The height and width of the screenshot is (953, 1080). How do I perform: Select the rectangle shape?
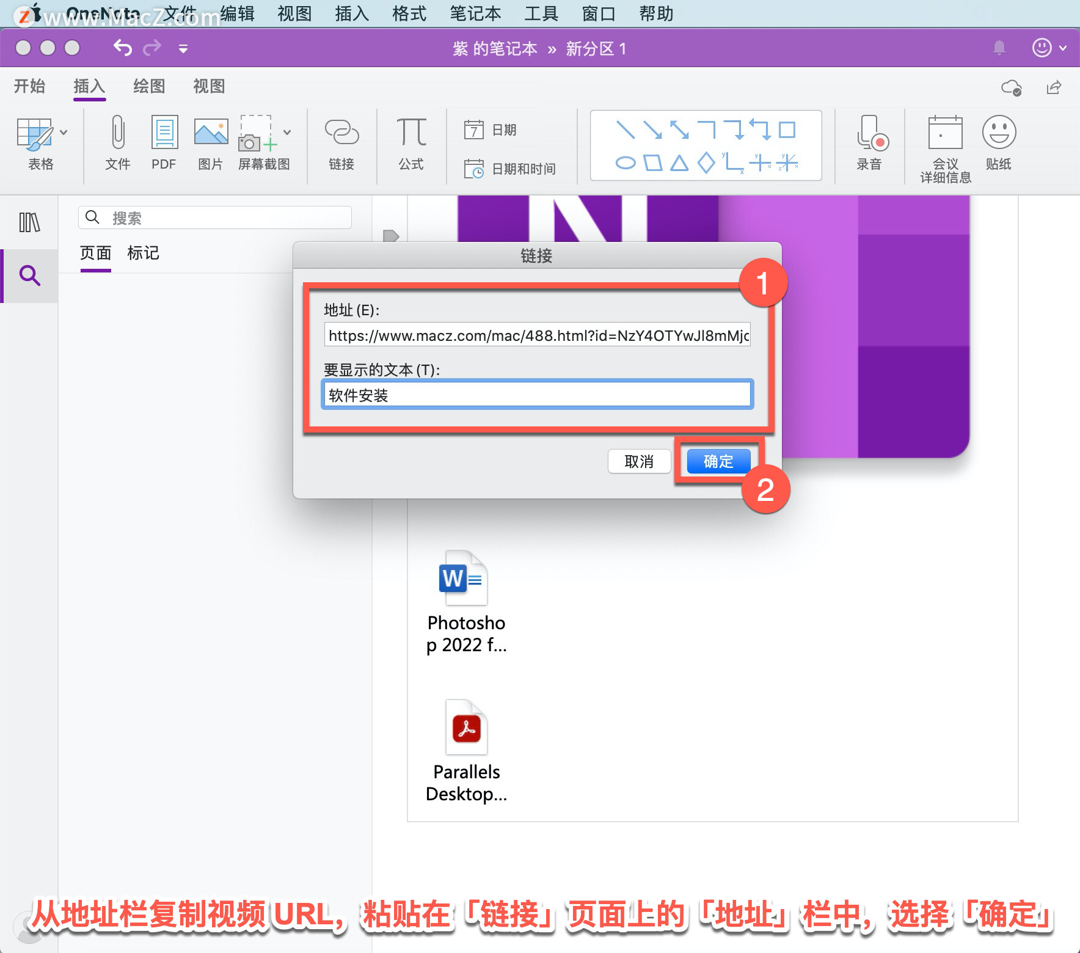[x=787, y=130]
